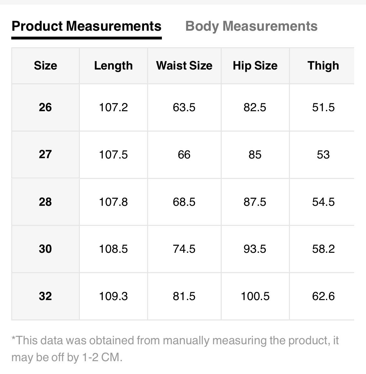
Task: Select the size 30 row label
Action: click(45, 249)
